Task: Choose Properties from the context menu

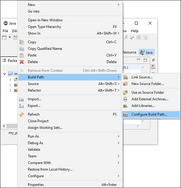Action: (36, 185)
